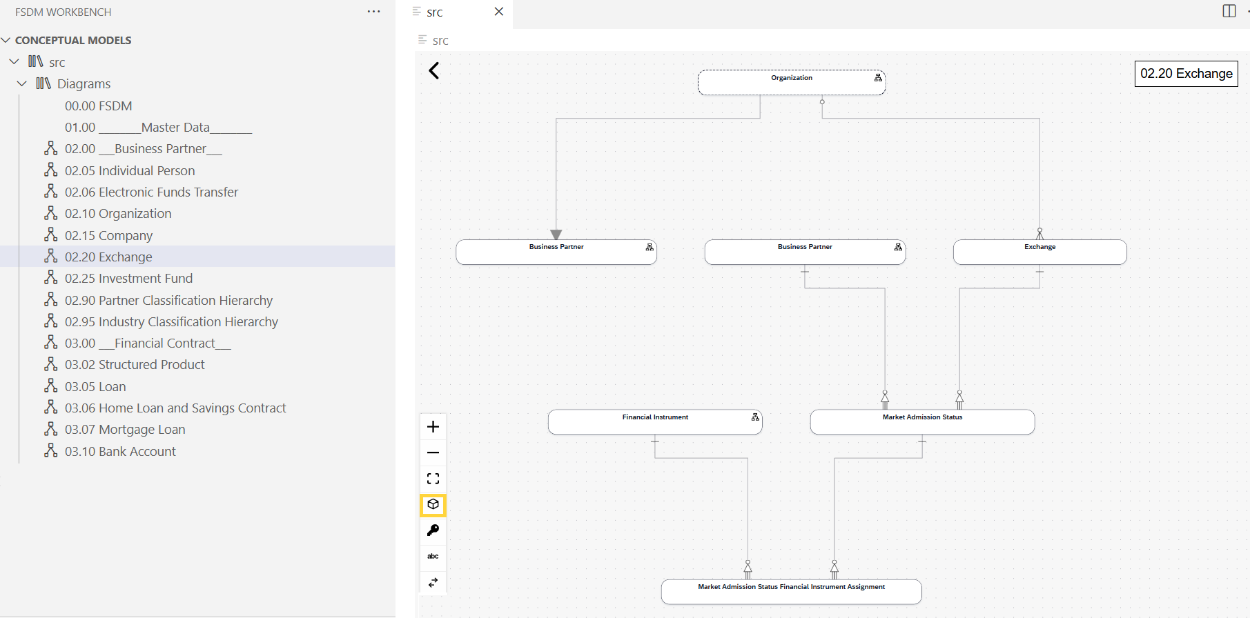Close the src editor tab
This screenshot has width=1250, height=618.
click(499, 12)
